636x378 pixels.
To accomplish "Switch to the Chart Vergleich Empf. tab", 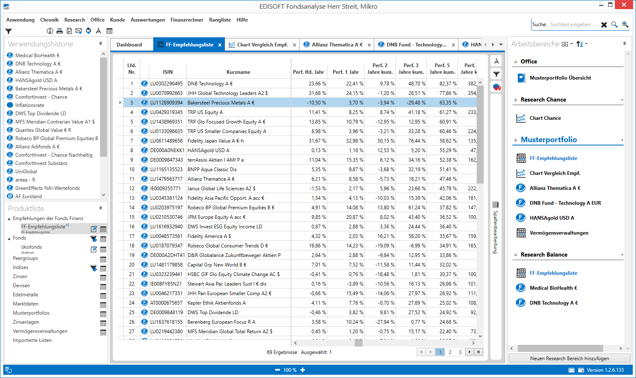I will click(262, 45).
